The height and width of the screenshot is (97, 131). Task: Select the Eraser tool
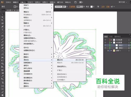tap(2, 48)
